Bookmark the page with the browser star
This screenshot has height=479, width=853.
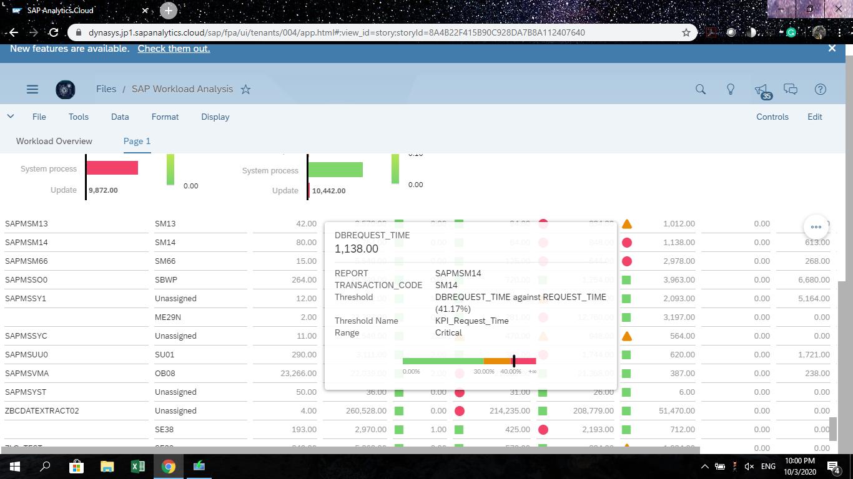point(685,32)
